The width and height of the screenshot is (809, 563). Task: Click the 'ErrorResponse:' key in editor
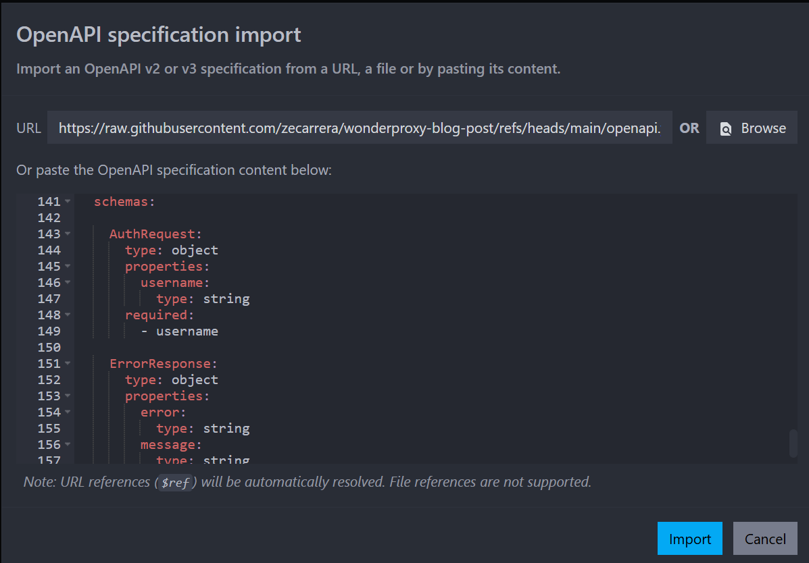[163, 363]
